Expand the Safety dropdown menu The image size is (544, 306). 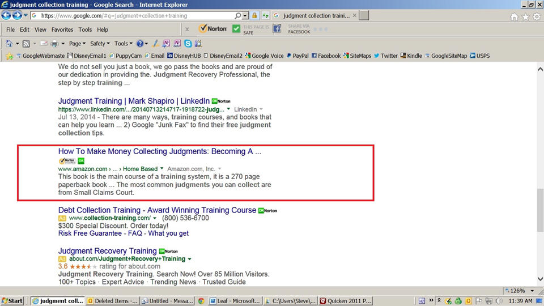click(x=100, y=44)
